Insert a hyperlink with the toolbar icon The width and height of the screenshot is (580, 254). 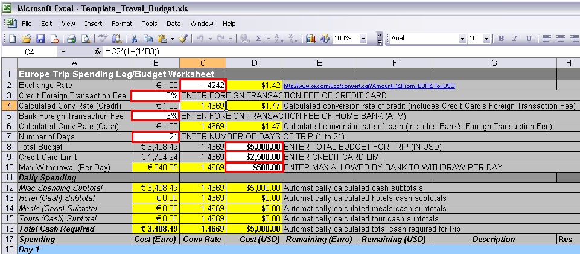(x=244, y=39)
